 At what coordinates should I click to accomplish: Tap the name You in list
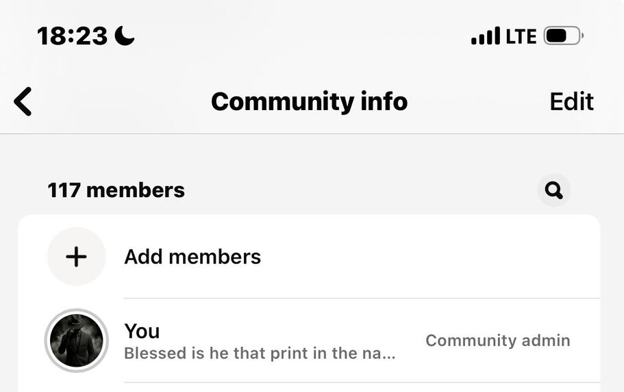click(x=142, y=331)
